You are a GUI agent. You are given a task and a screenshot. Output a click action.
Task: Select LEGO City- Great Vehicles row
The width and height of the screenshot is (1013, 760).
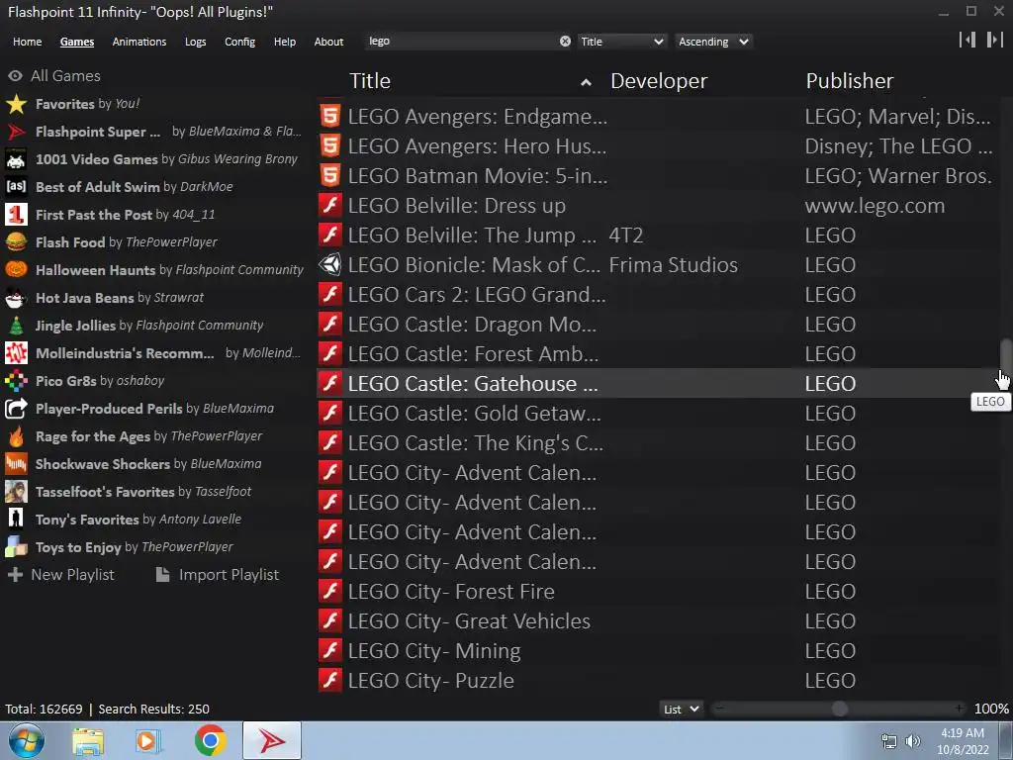[658, 621]
